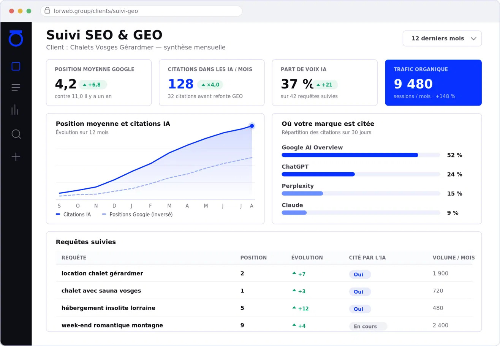Click the 9 % value for Claude
500x346 pixels.
coord(453,213)
